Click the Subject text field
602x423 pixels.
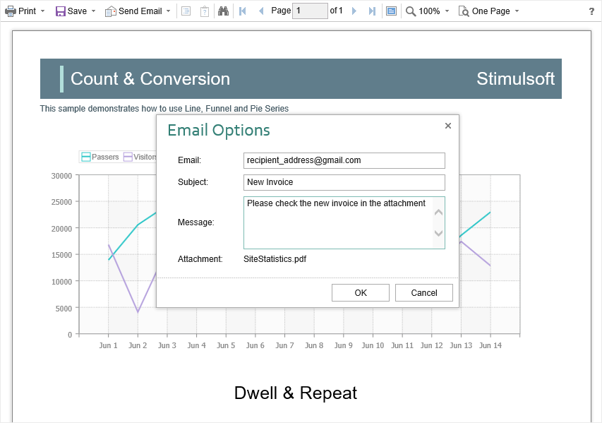344,182
